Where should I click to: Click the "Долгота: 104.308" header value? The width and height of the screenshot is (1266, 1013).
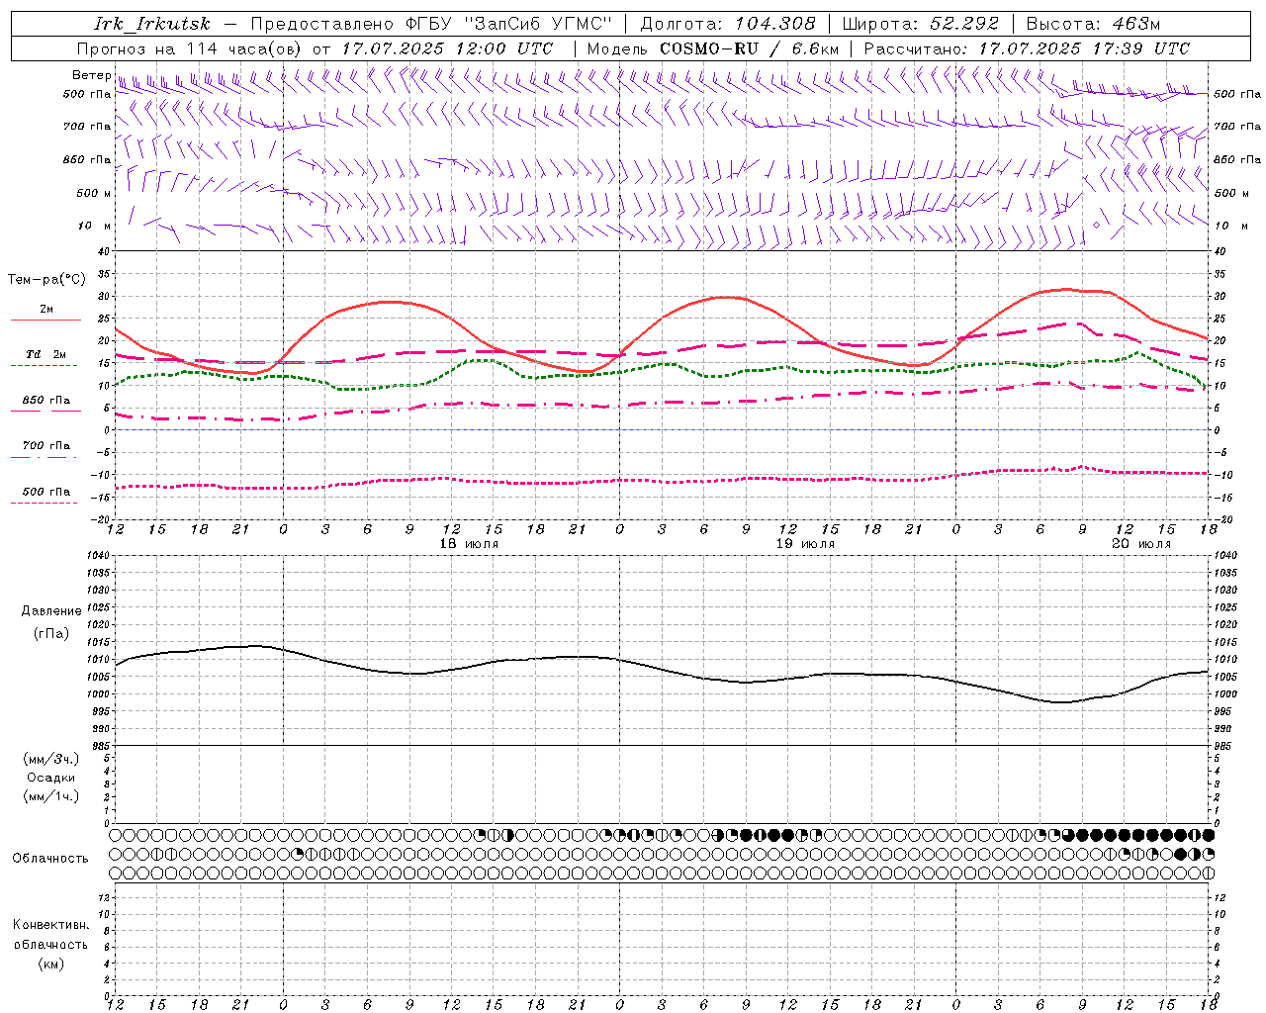728,24
